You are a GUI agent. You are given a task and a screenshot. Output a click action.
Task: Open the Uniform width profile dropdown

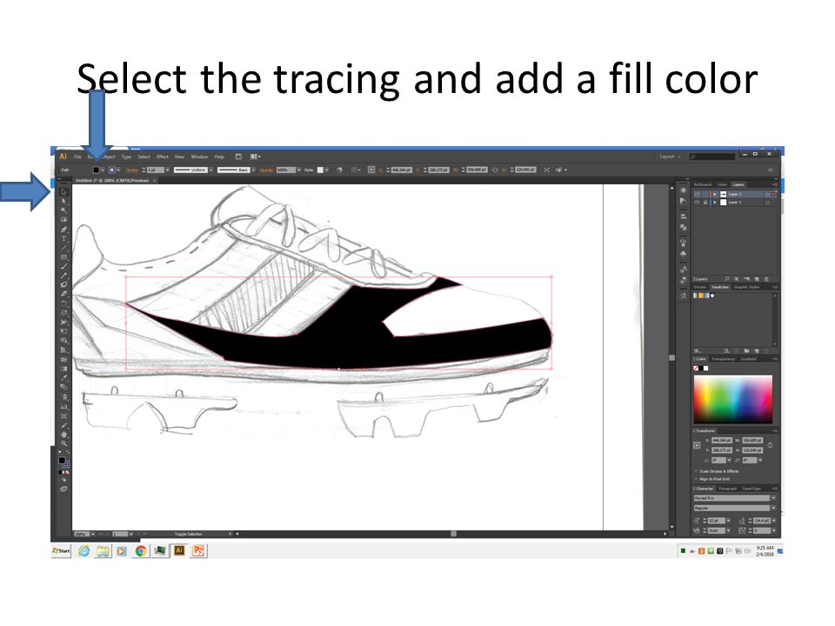(210, 170)
